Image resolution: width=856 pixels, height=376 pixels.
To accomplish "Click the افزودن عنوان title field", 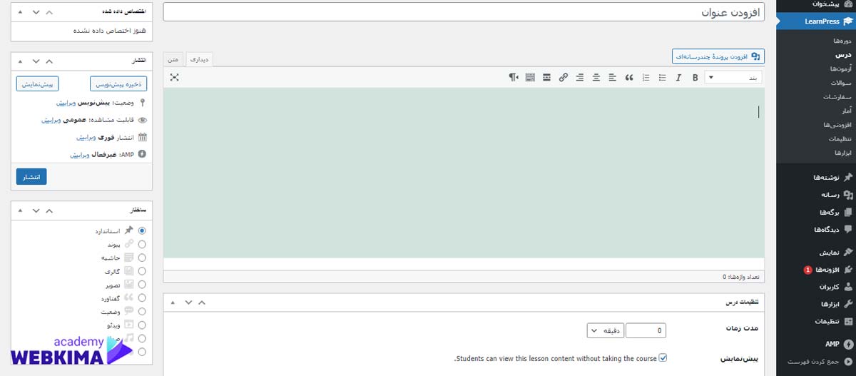I will click(464, 12).
